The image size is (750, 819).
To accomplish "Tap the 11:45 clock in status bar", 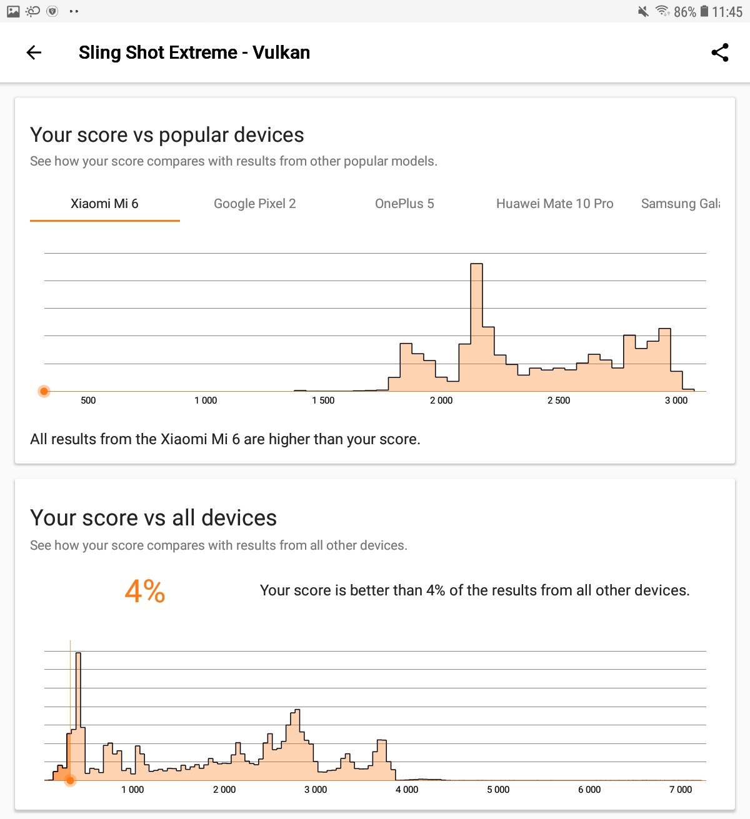I will click(x=727, y=12).
